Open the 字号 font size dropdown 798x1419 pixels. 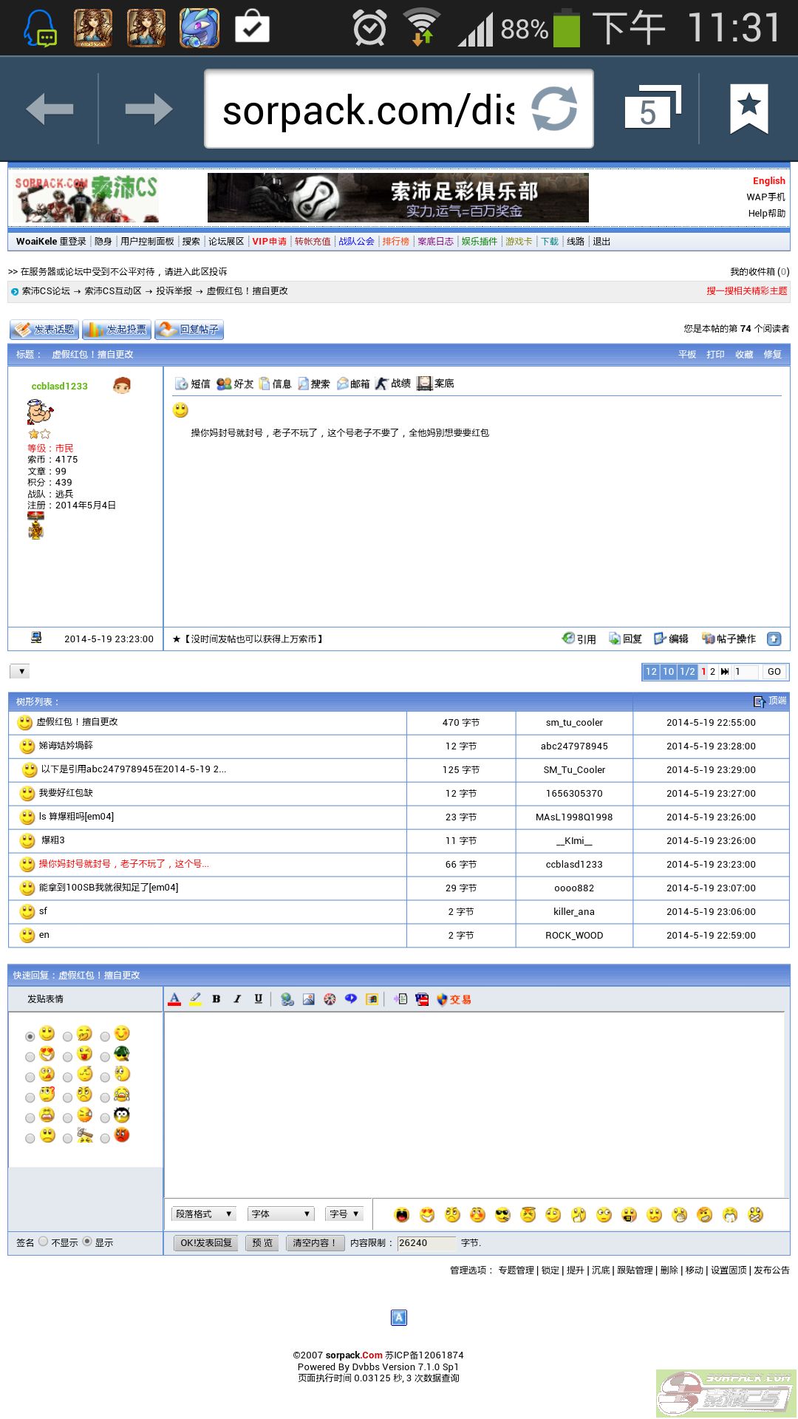[x=344, y=1214]
